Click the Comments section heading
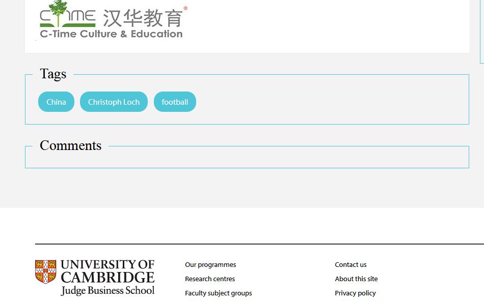484x302 pixels. pyautogui.click(x=70, y=145)
